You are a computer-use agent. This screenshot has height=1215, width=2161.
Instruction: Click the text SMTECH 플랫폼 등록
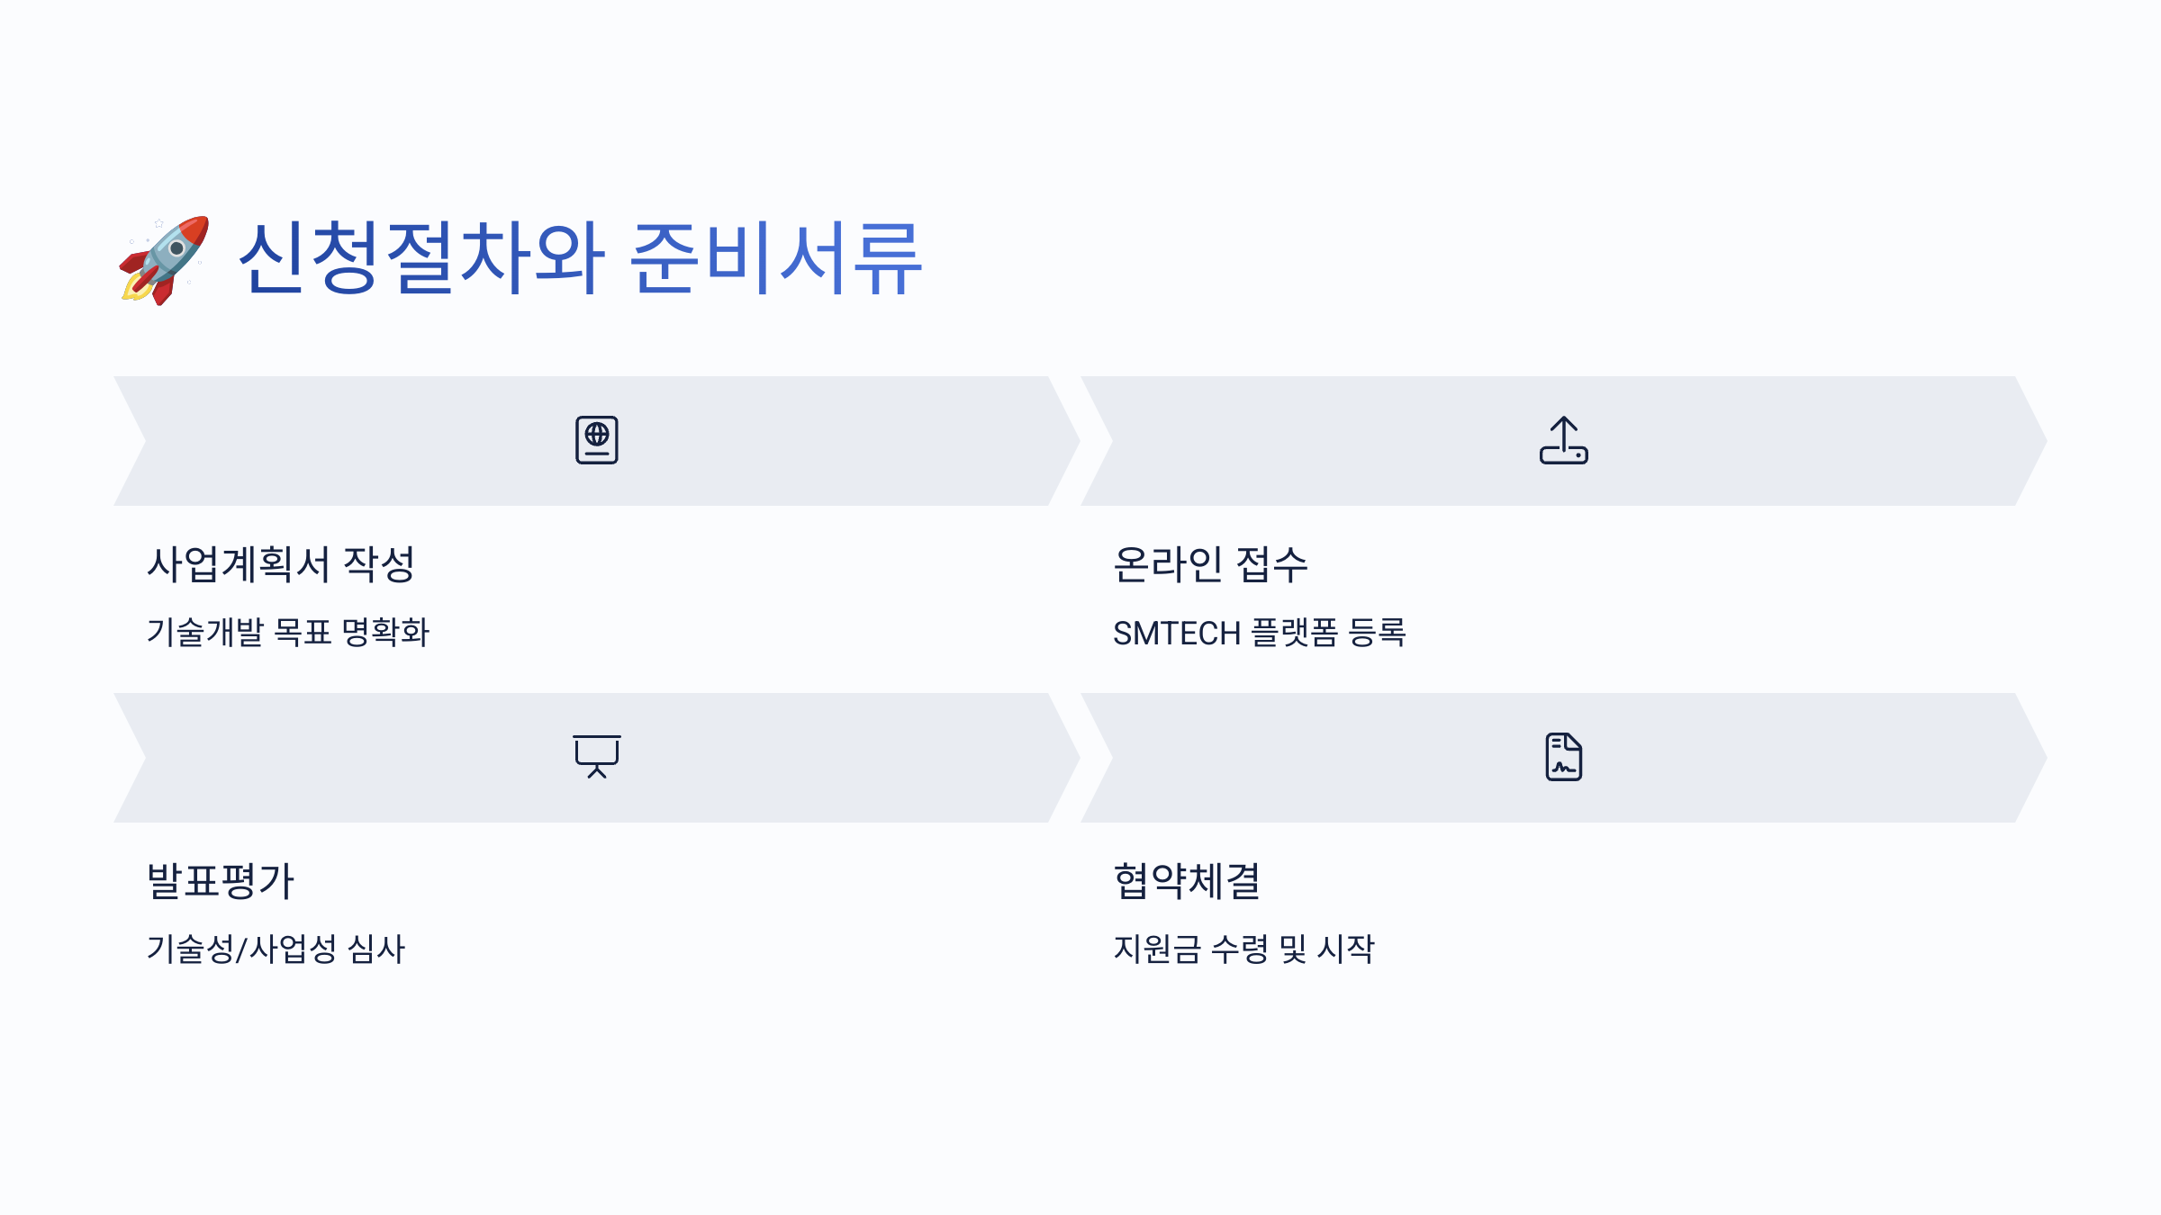point(1260,633)
